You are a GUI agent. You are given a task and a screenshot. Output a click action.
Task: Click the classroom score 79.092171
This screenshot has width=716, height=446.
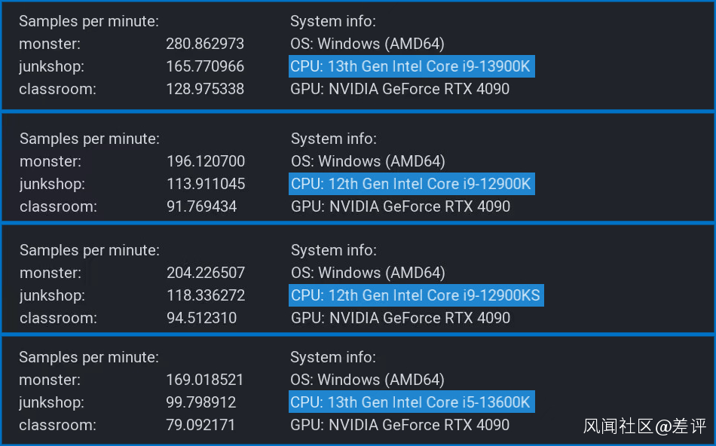201,425
